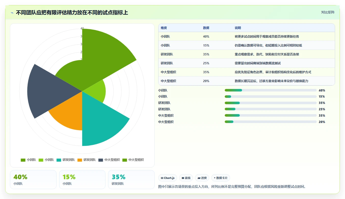Click the 表格 chip
Viewport: 345px width, 199px height.
click(x=186, y=178)
